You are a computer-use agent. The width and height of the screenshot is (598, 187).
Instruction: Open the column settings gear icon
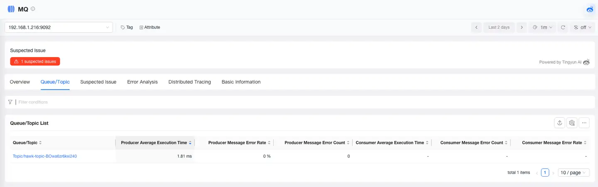[x=572, y=123]
